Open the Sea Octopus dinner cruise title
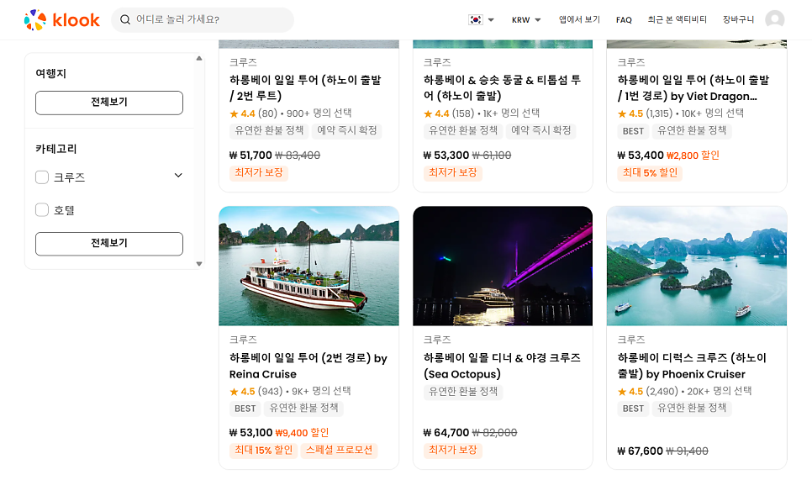This screenshot has width=812, height=480. point(502,366)
